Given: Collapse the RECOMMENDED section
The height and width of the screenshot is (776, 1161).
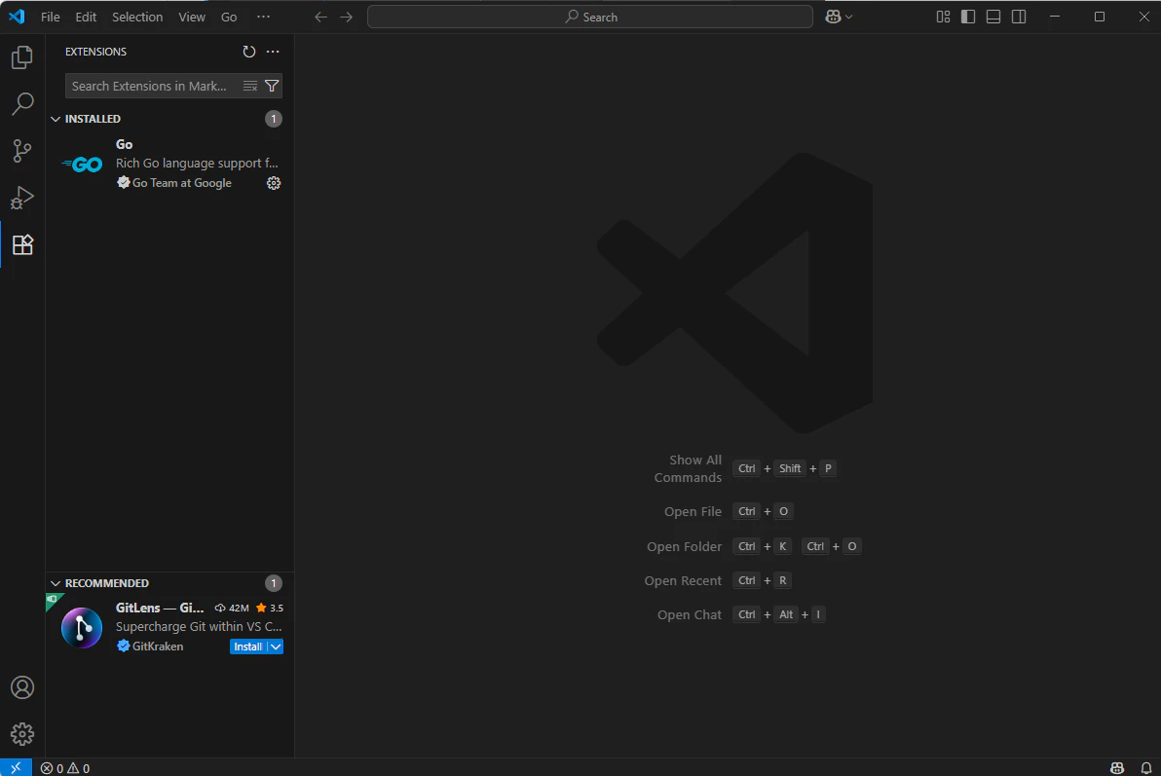Looking at the screenshot, I should pos(56,583).
